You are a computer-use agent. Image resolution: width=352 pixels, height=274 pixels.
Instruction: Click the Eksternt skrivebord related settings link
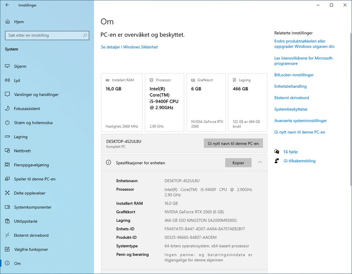click(291, 98)
